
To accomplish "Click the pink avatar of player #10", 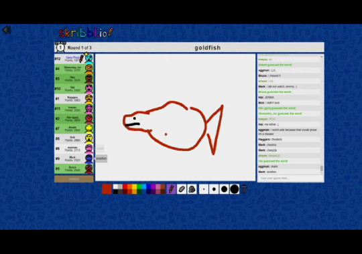I will [89, 89].
